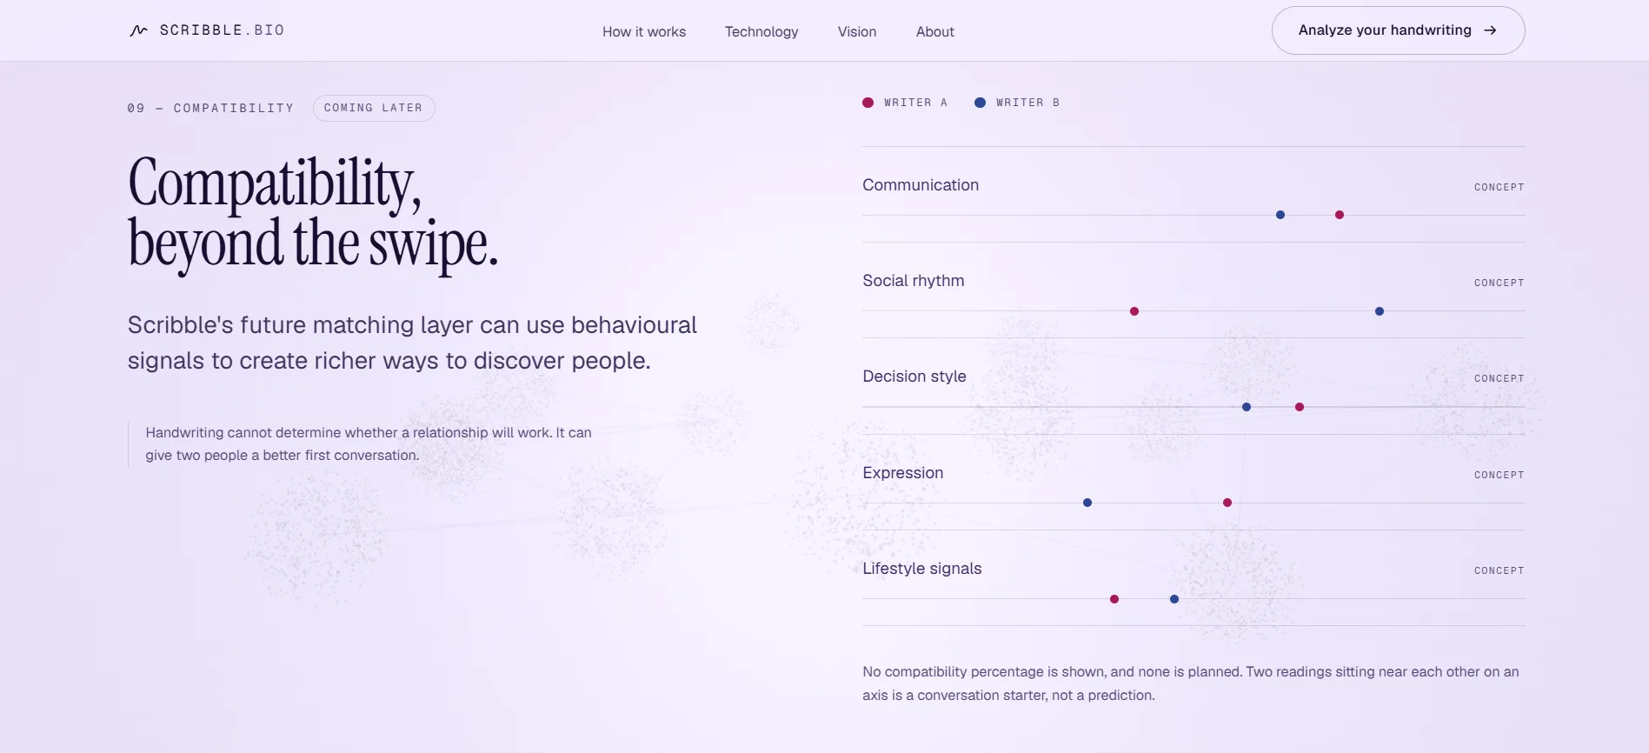
Task: Click the COMING LATER badge
Action: click(374, 108)
